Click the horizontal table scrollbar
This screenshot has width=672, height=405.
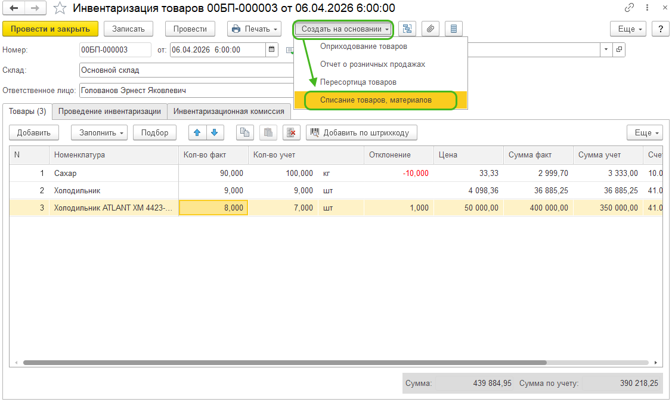[x=285, y=362]
